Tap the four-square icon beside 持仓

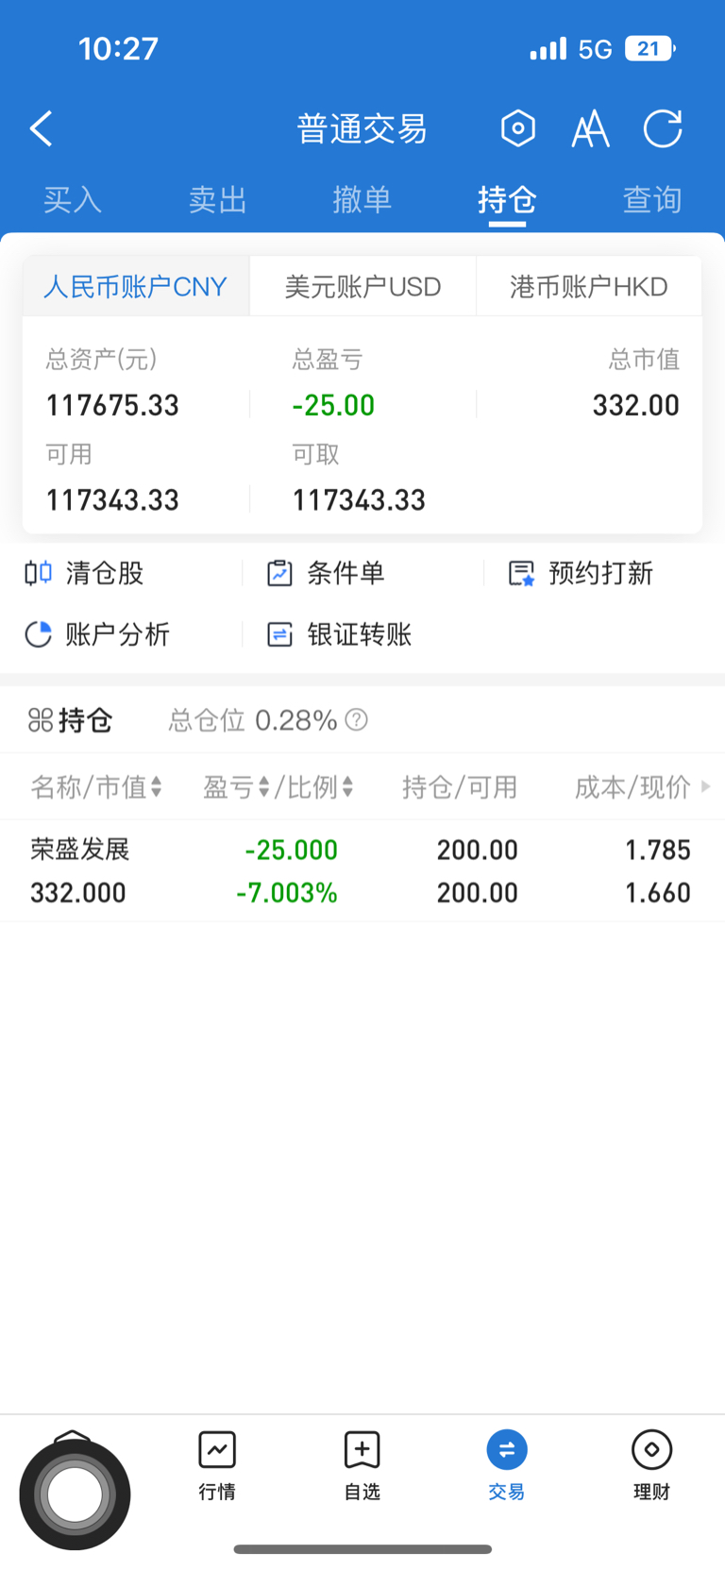tap(41, 720)
